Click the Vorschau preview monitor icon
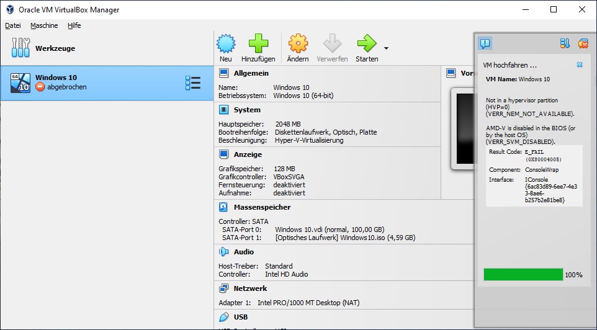Screen dimensions: 597x330 [451, 73]
